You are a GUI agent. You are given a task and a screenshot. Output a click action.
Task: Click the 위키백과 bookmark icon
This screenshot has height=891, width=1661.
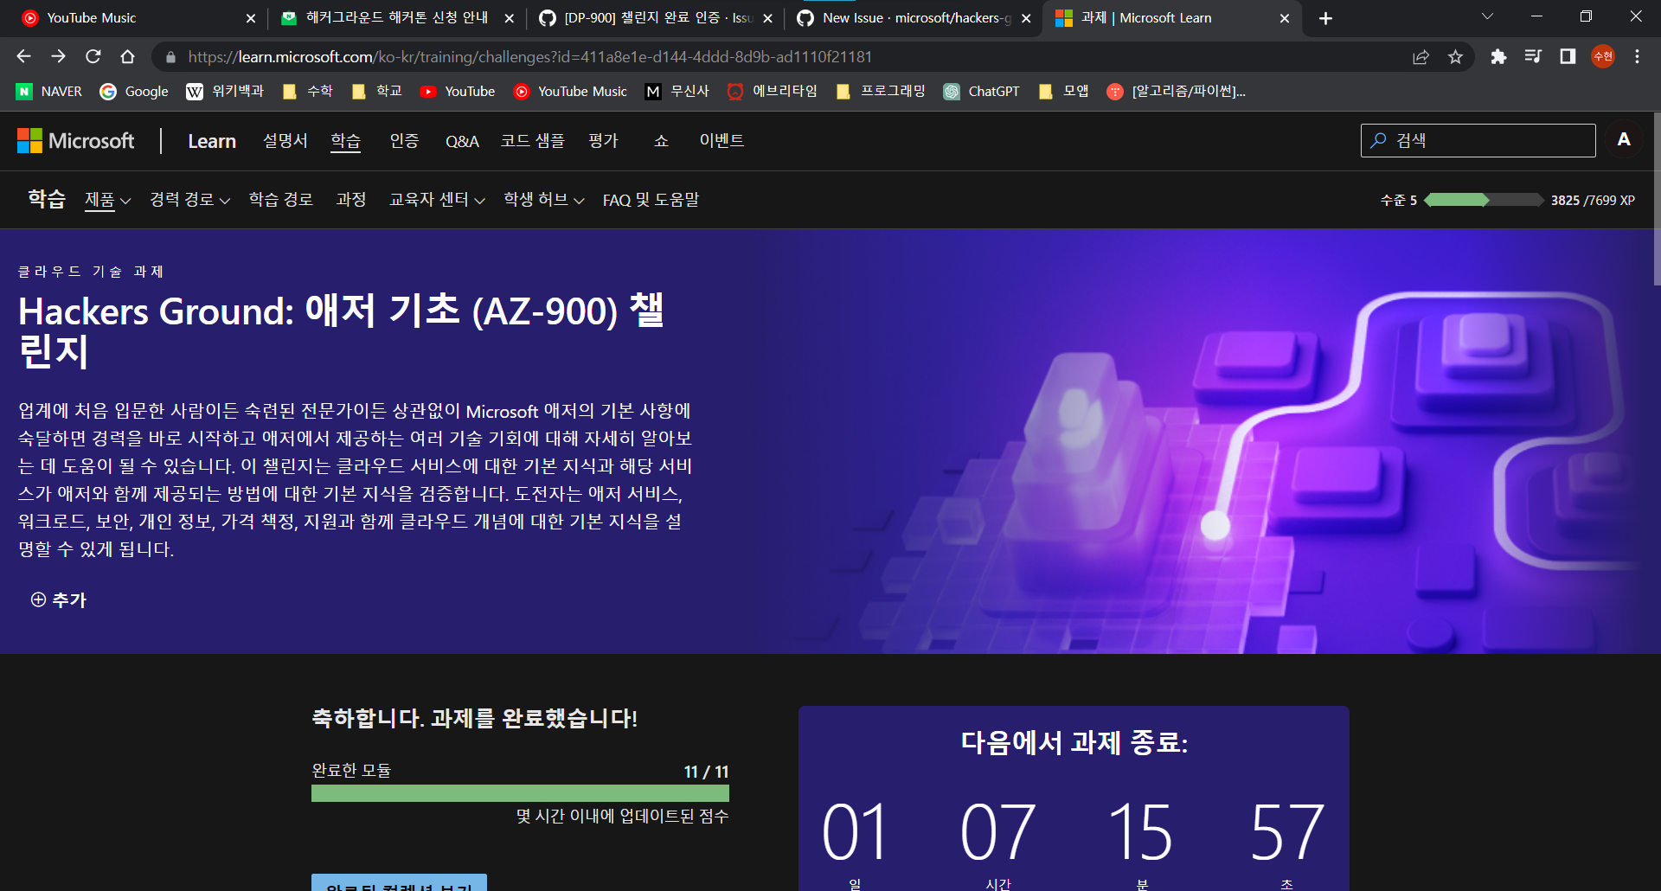(195, 91)
